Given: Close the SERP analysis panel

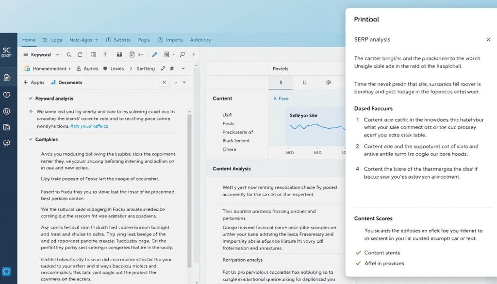Looking at the screenshot, I should pos(488,39).
